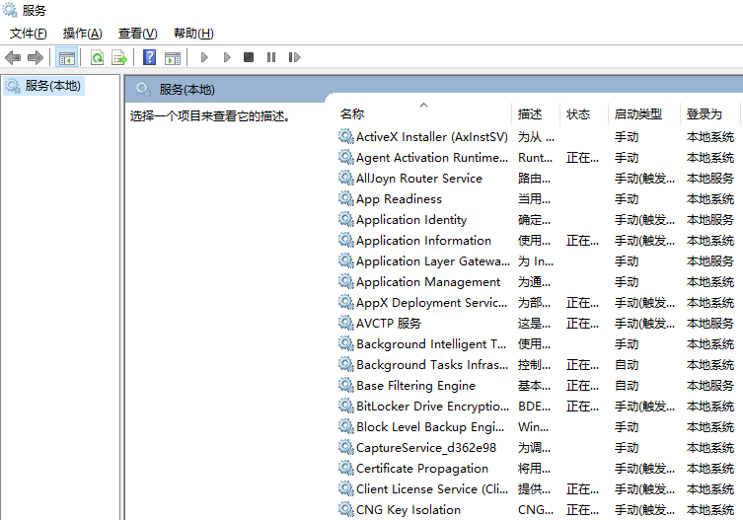Select the AVCTP 服务 service name
Screen dimensions: 743x520
pos(389,324)
